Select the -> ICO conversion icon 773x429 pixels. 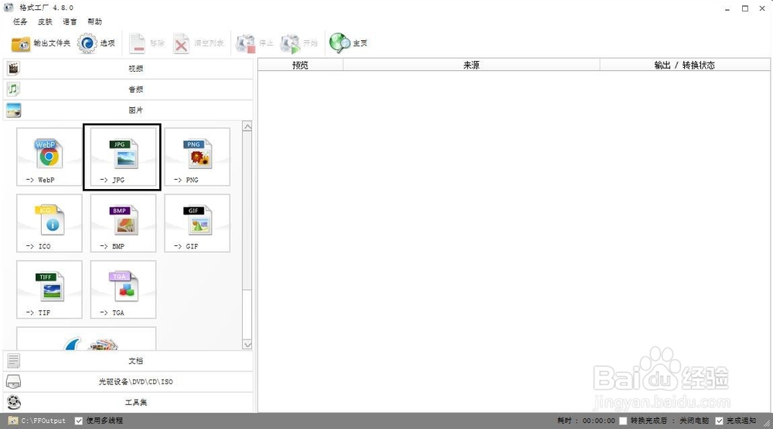[x=49, y=223]
